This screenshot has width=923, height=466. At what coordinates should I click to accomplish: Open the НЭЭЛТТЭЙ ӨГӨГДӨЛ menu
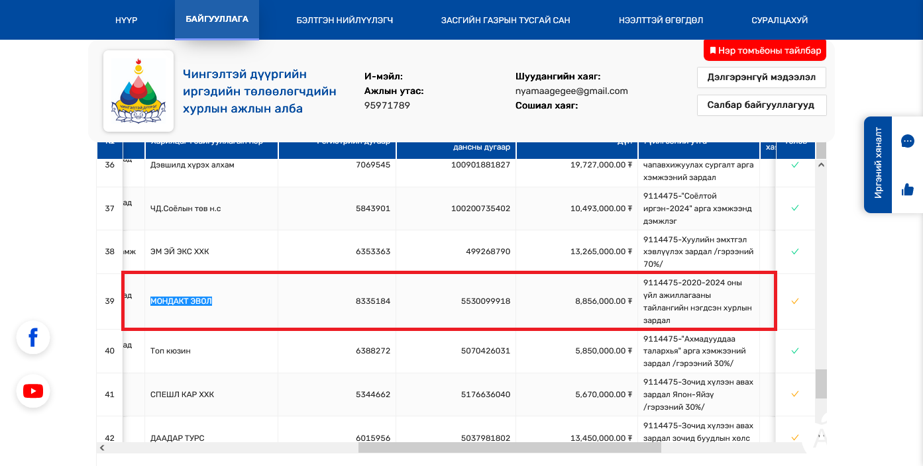(x=661, y=20)
